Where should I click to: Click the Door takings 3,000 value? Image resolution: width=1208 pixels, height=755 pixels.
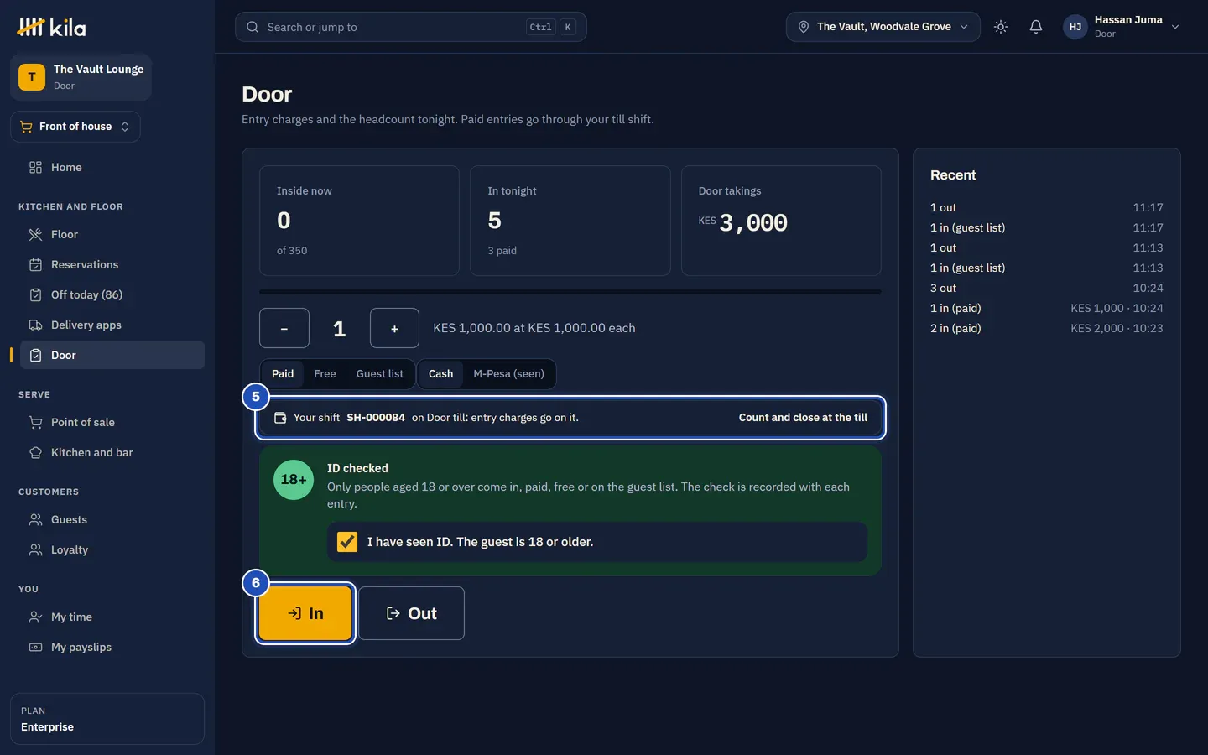[753, 222]
